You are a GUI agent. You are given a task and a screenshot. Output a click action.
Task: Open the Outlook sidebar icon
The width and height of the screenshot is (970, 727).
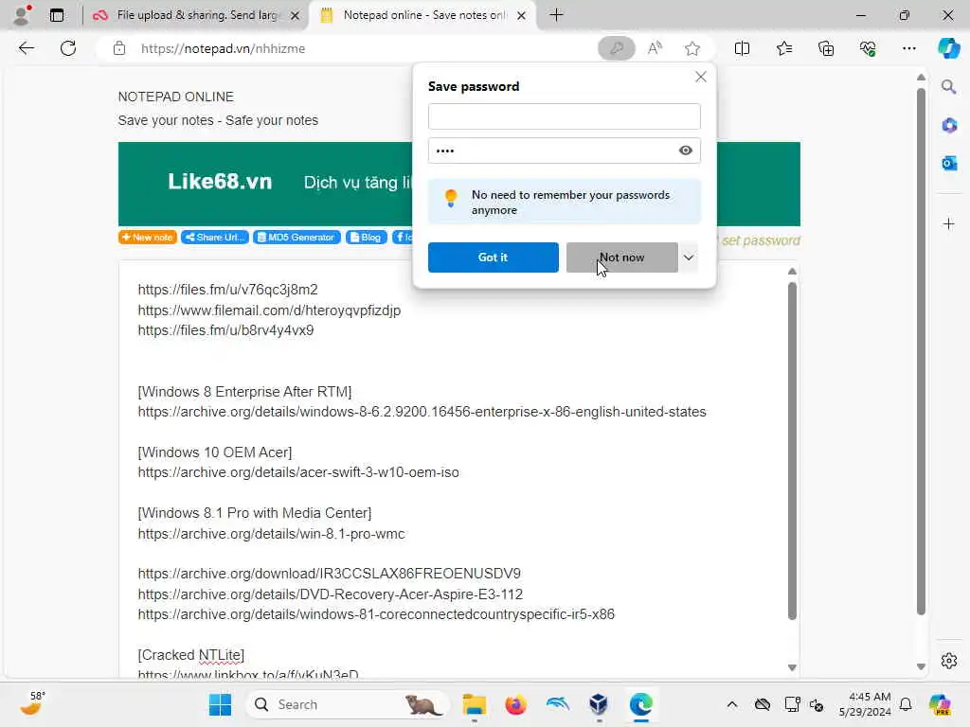[948, 163]
